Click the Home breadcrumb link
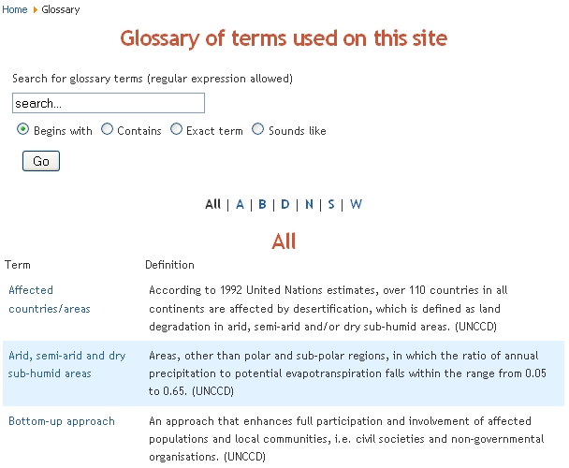This screenshot has width=569, height=468. tap(15, 9)
